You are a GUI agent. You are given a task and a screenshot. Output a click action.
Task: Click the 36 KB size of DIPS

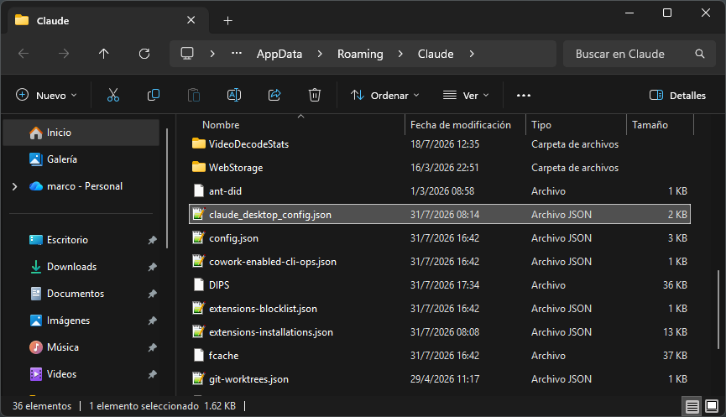pyautogui.click(x=675, y=285)
